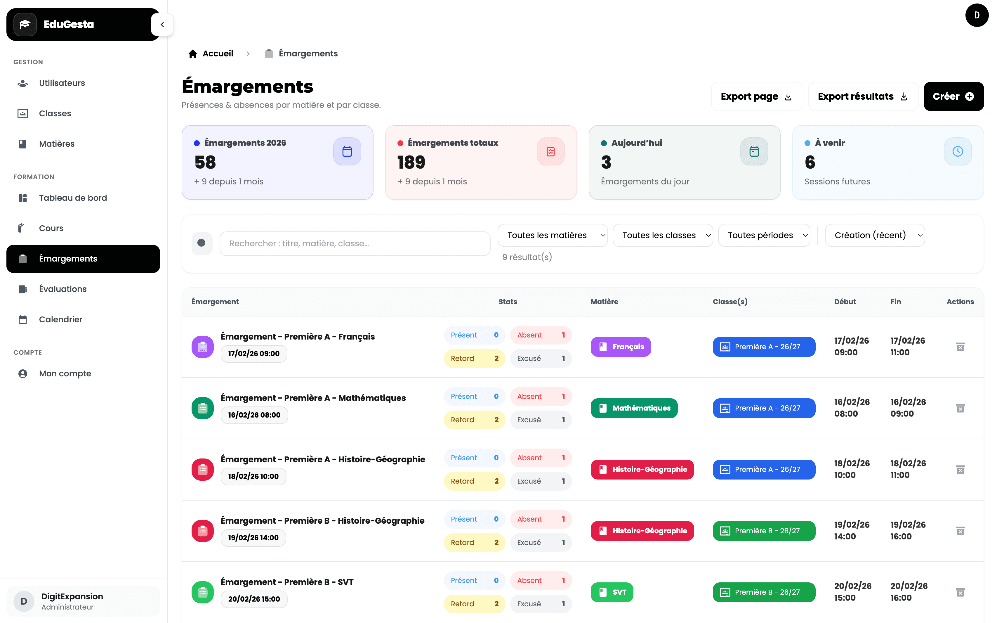997x623 pixels.
Task: Open the Création (récent) sort dropdown
Action: click(874, 235)
